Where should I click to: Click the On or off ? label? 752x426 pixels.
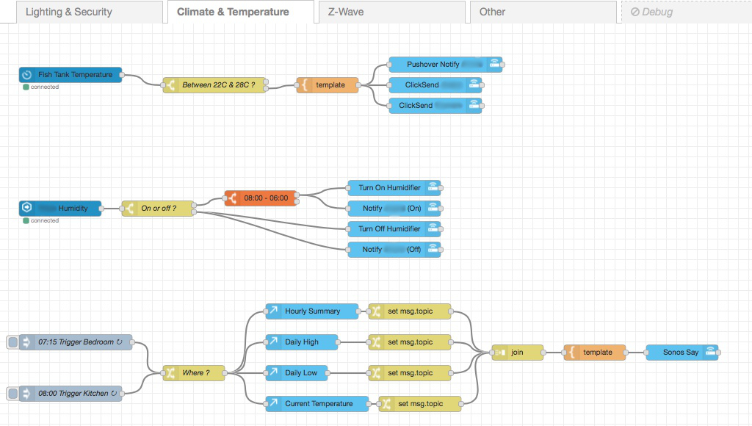click(159, 208)
